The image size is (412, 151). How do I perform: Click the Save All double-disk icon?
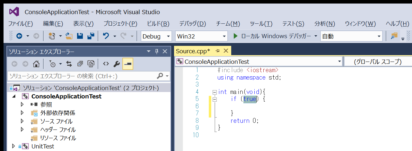coord(91,36)
